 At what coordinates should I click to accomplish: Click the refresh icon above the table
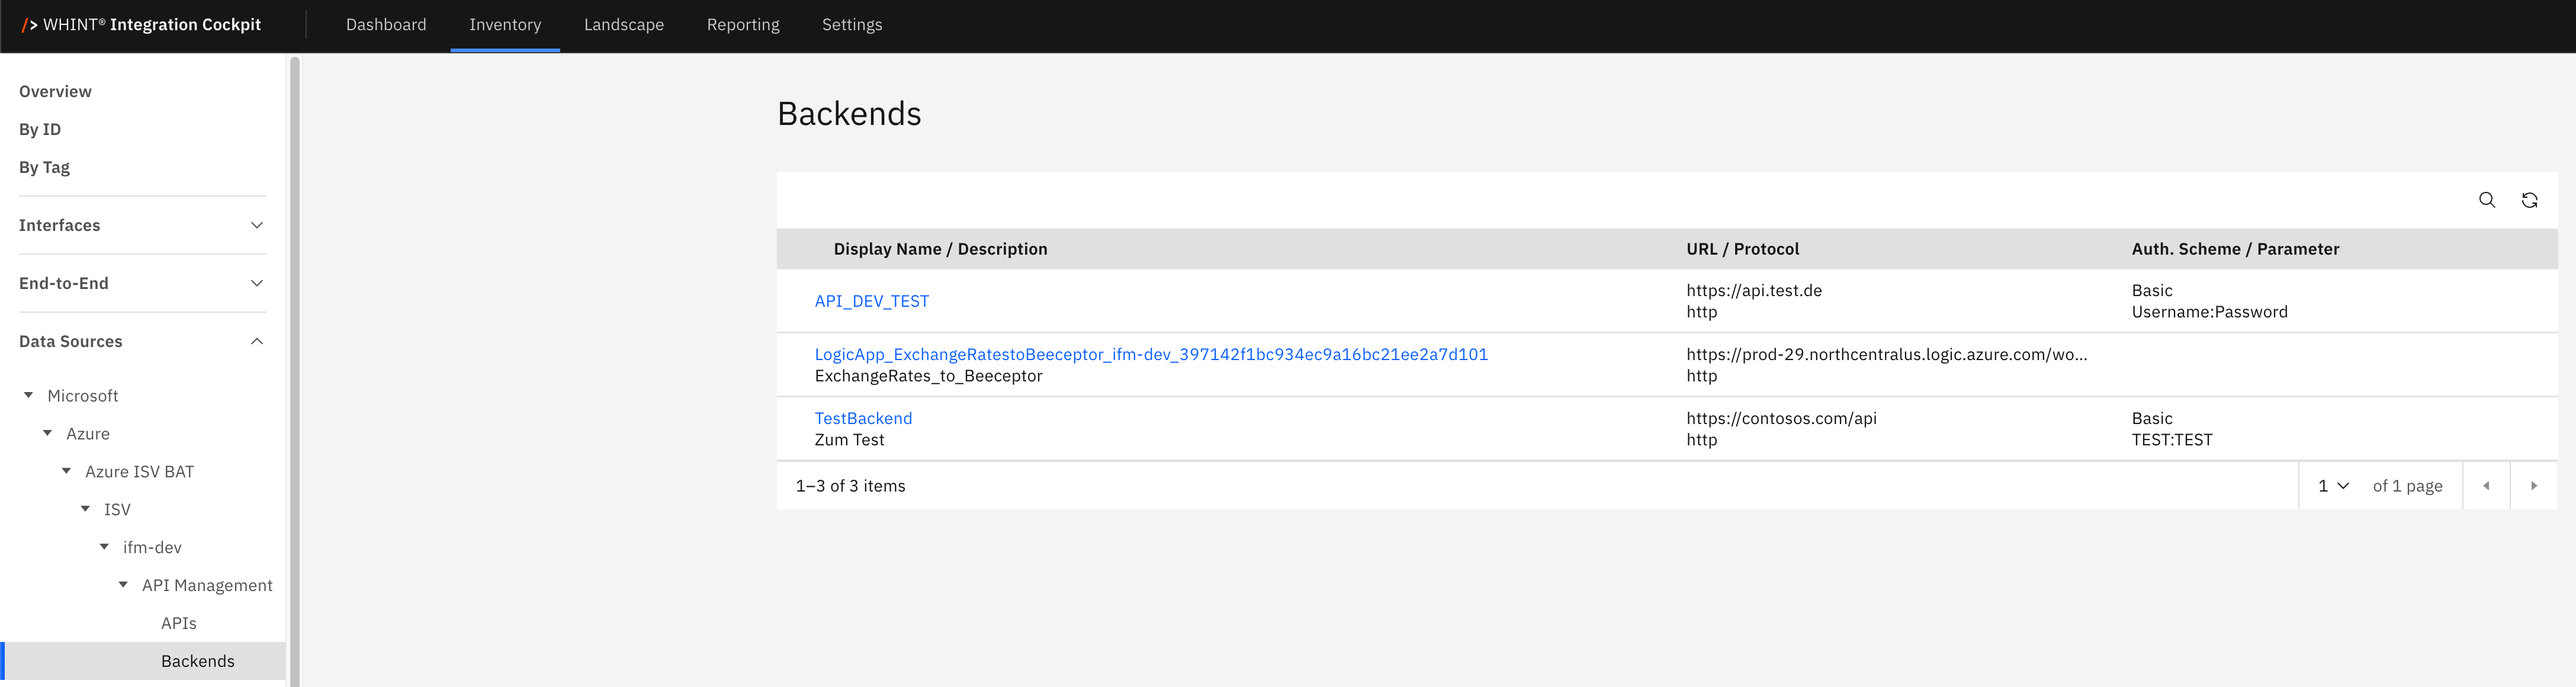2529,200
